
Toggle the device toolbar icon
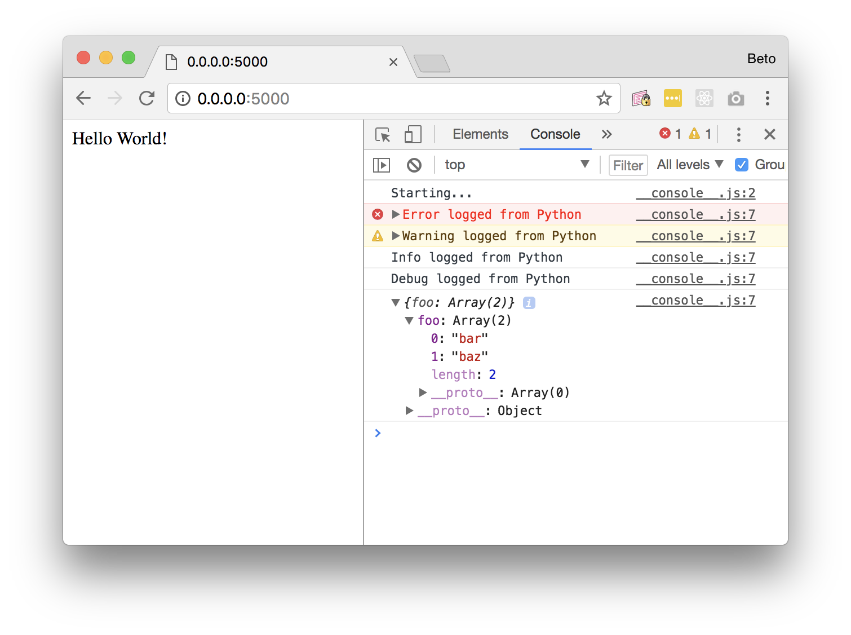click(413, 134)
